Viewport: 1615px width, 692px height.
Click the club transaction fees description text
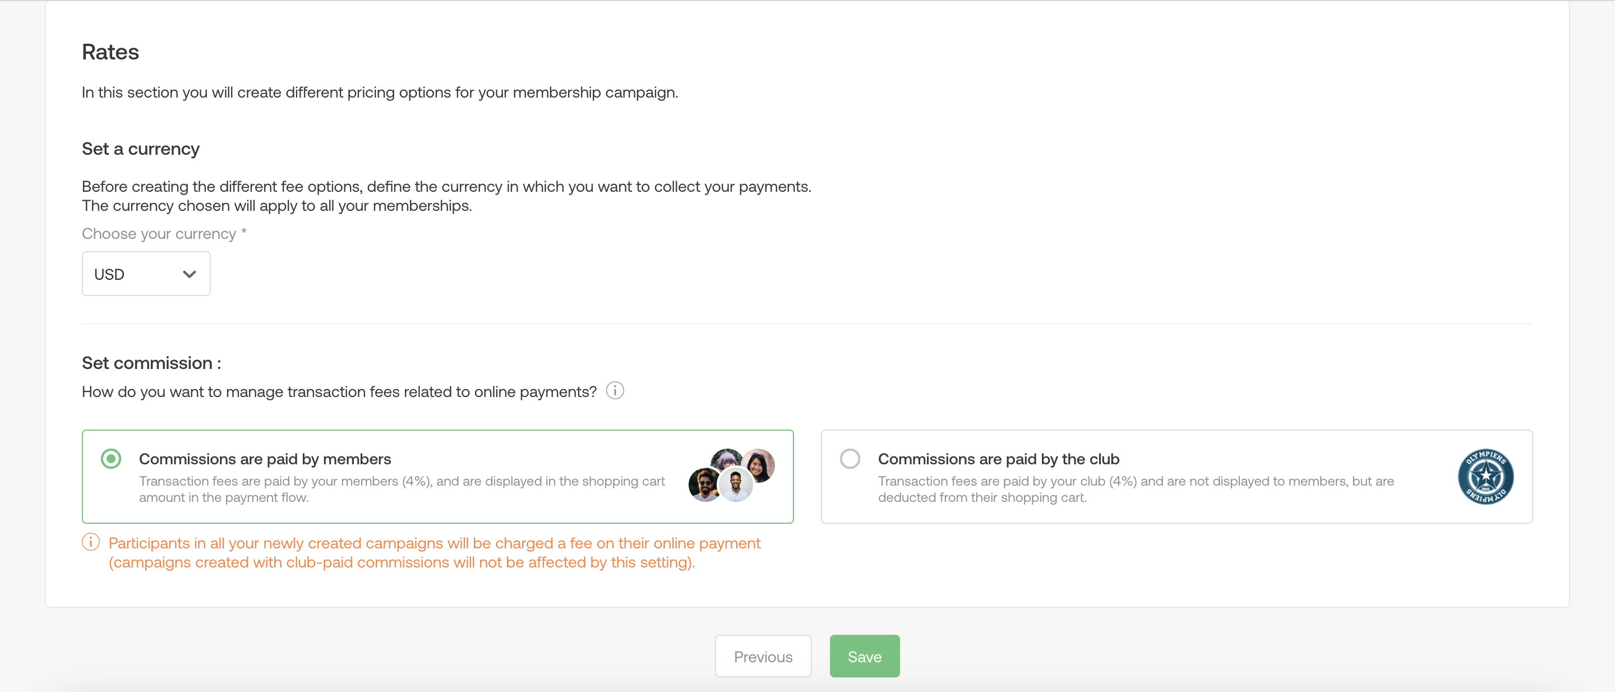click(1136, 489)
